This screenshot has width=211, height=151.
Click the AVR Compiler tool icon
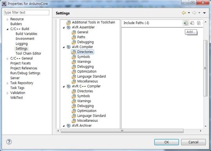[68, 47]
